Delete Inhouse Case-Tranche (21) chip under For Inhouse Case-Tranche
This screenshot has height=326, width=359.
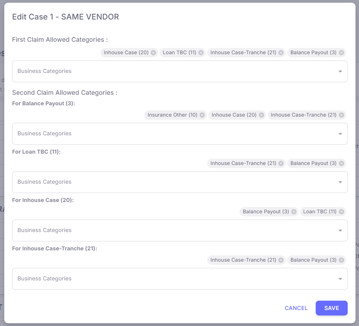pos(281,260)
